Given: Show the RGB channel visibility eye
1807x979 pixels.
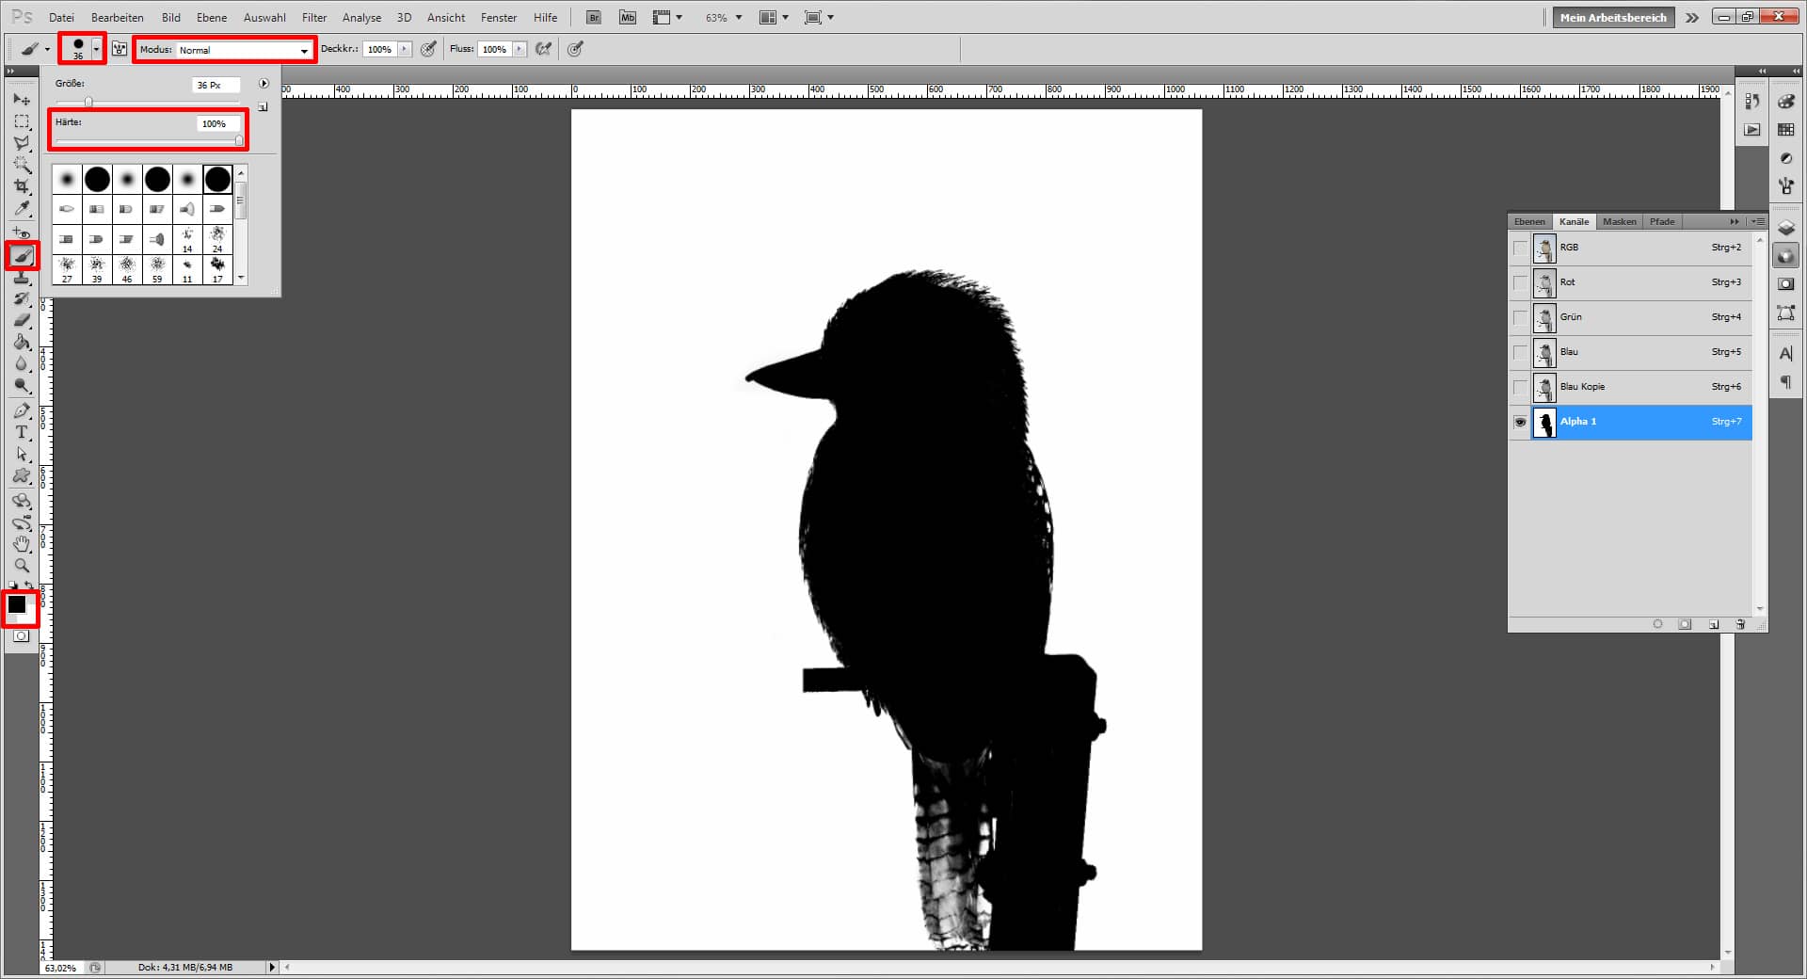Looking at the screenshot, I should [1520, 248].
